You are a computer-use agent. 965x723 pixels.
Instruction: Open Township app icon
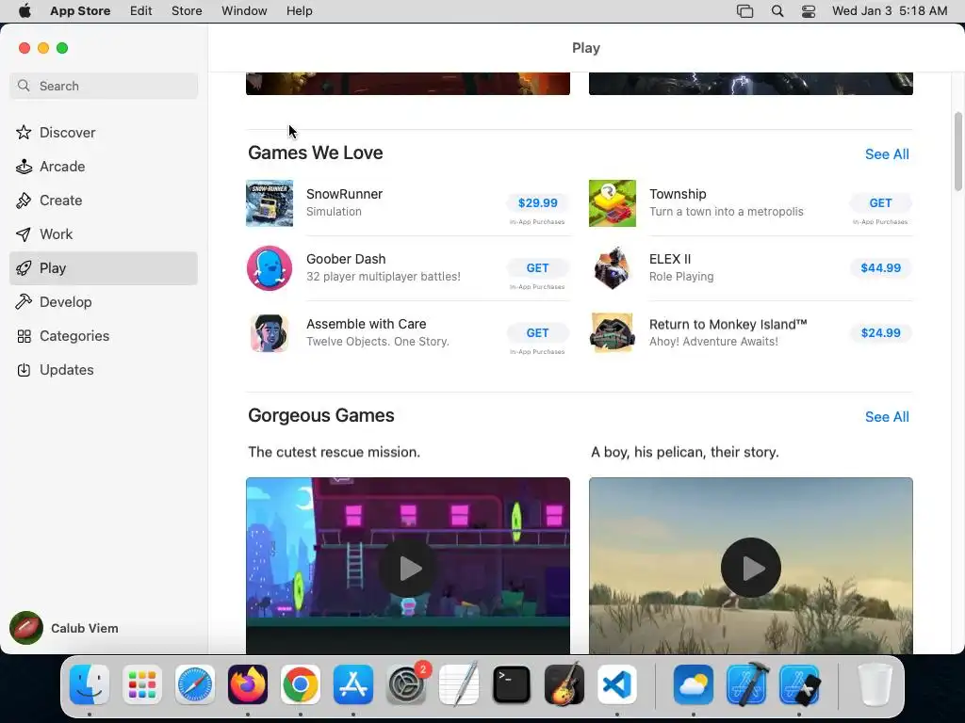[x=613, y=203]
